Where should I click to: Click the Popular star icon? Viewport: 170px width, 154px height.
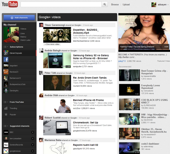(x=6, y=114)
